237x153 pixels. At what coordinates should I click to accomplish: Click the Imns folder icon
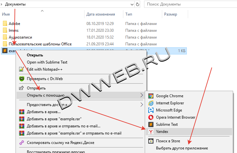pos(5,30)
